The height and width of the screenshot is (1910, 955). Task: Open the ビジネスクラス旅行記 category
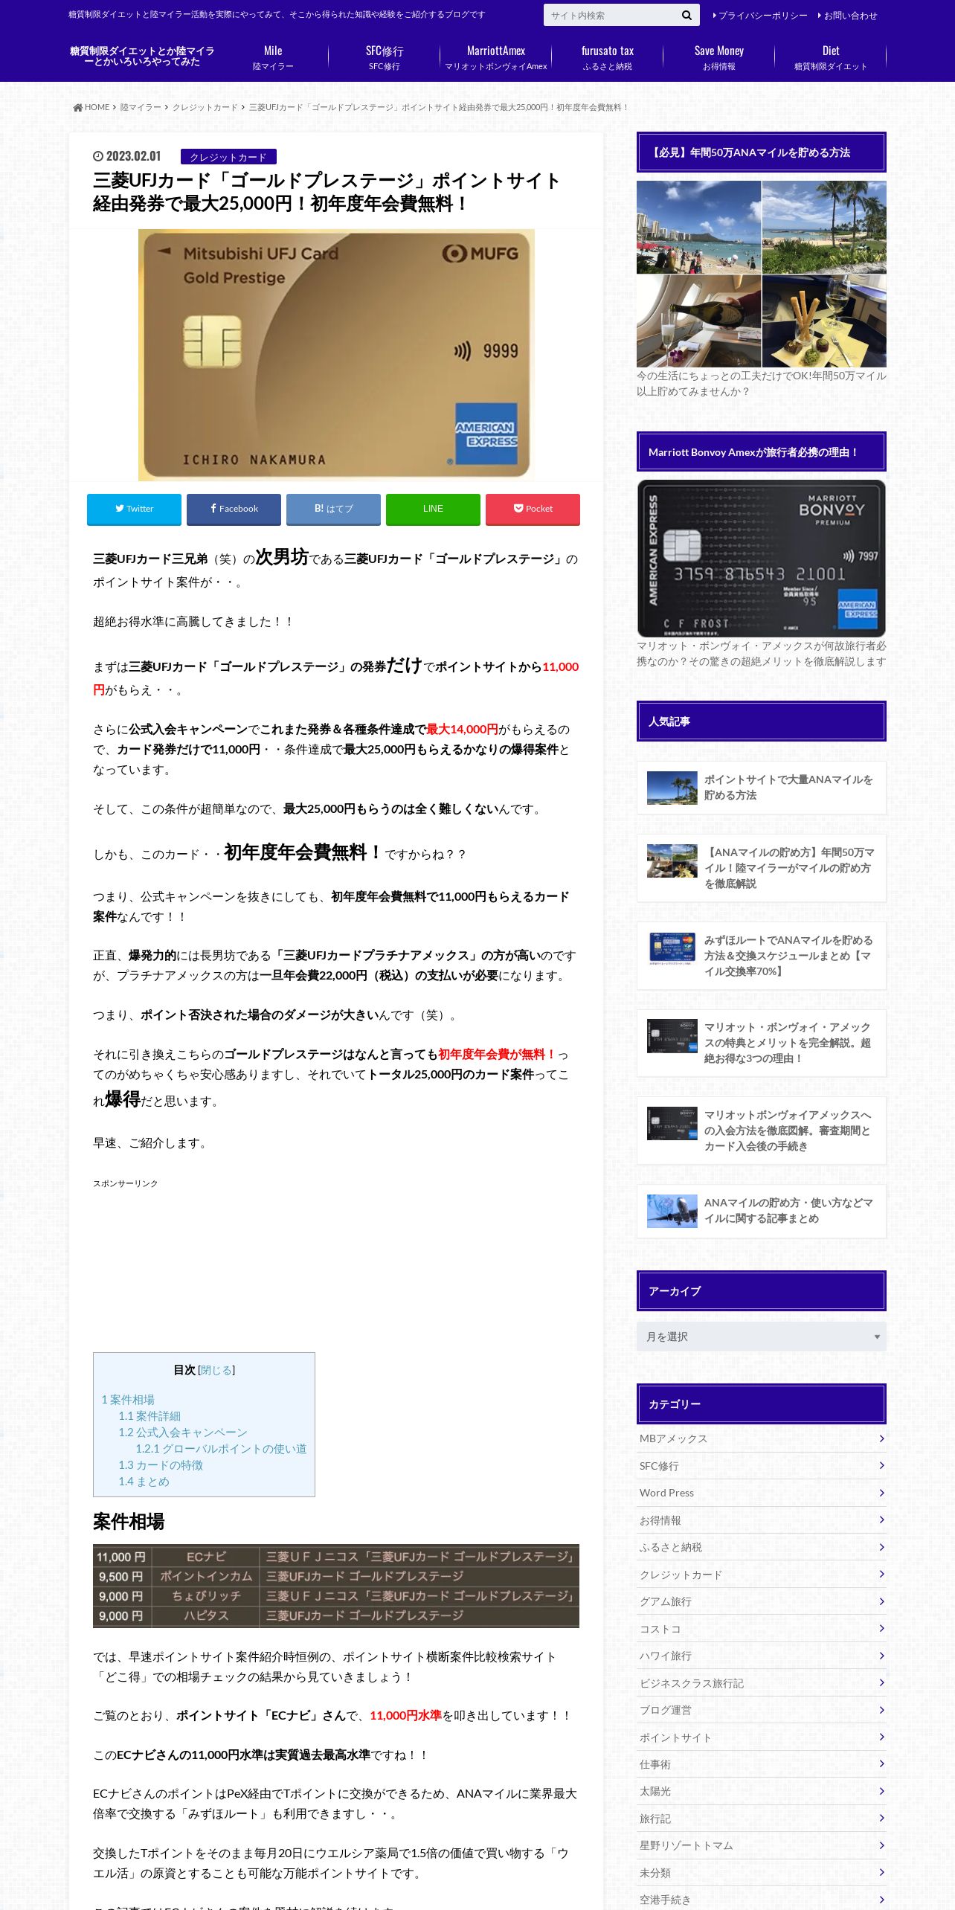tap(762, 1683)
